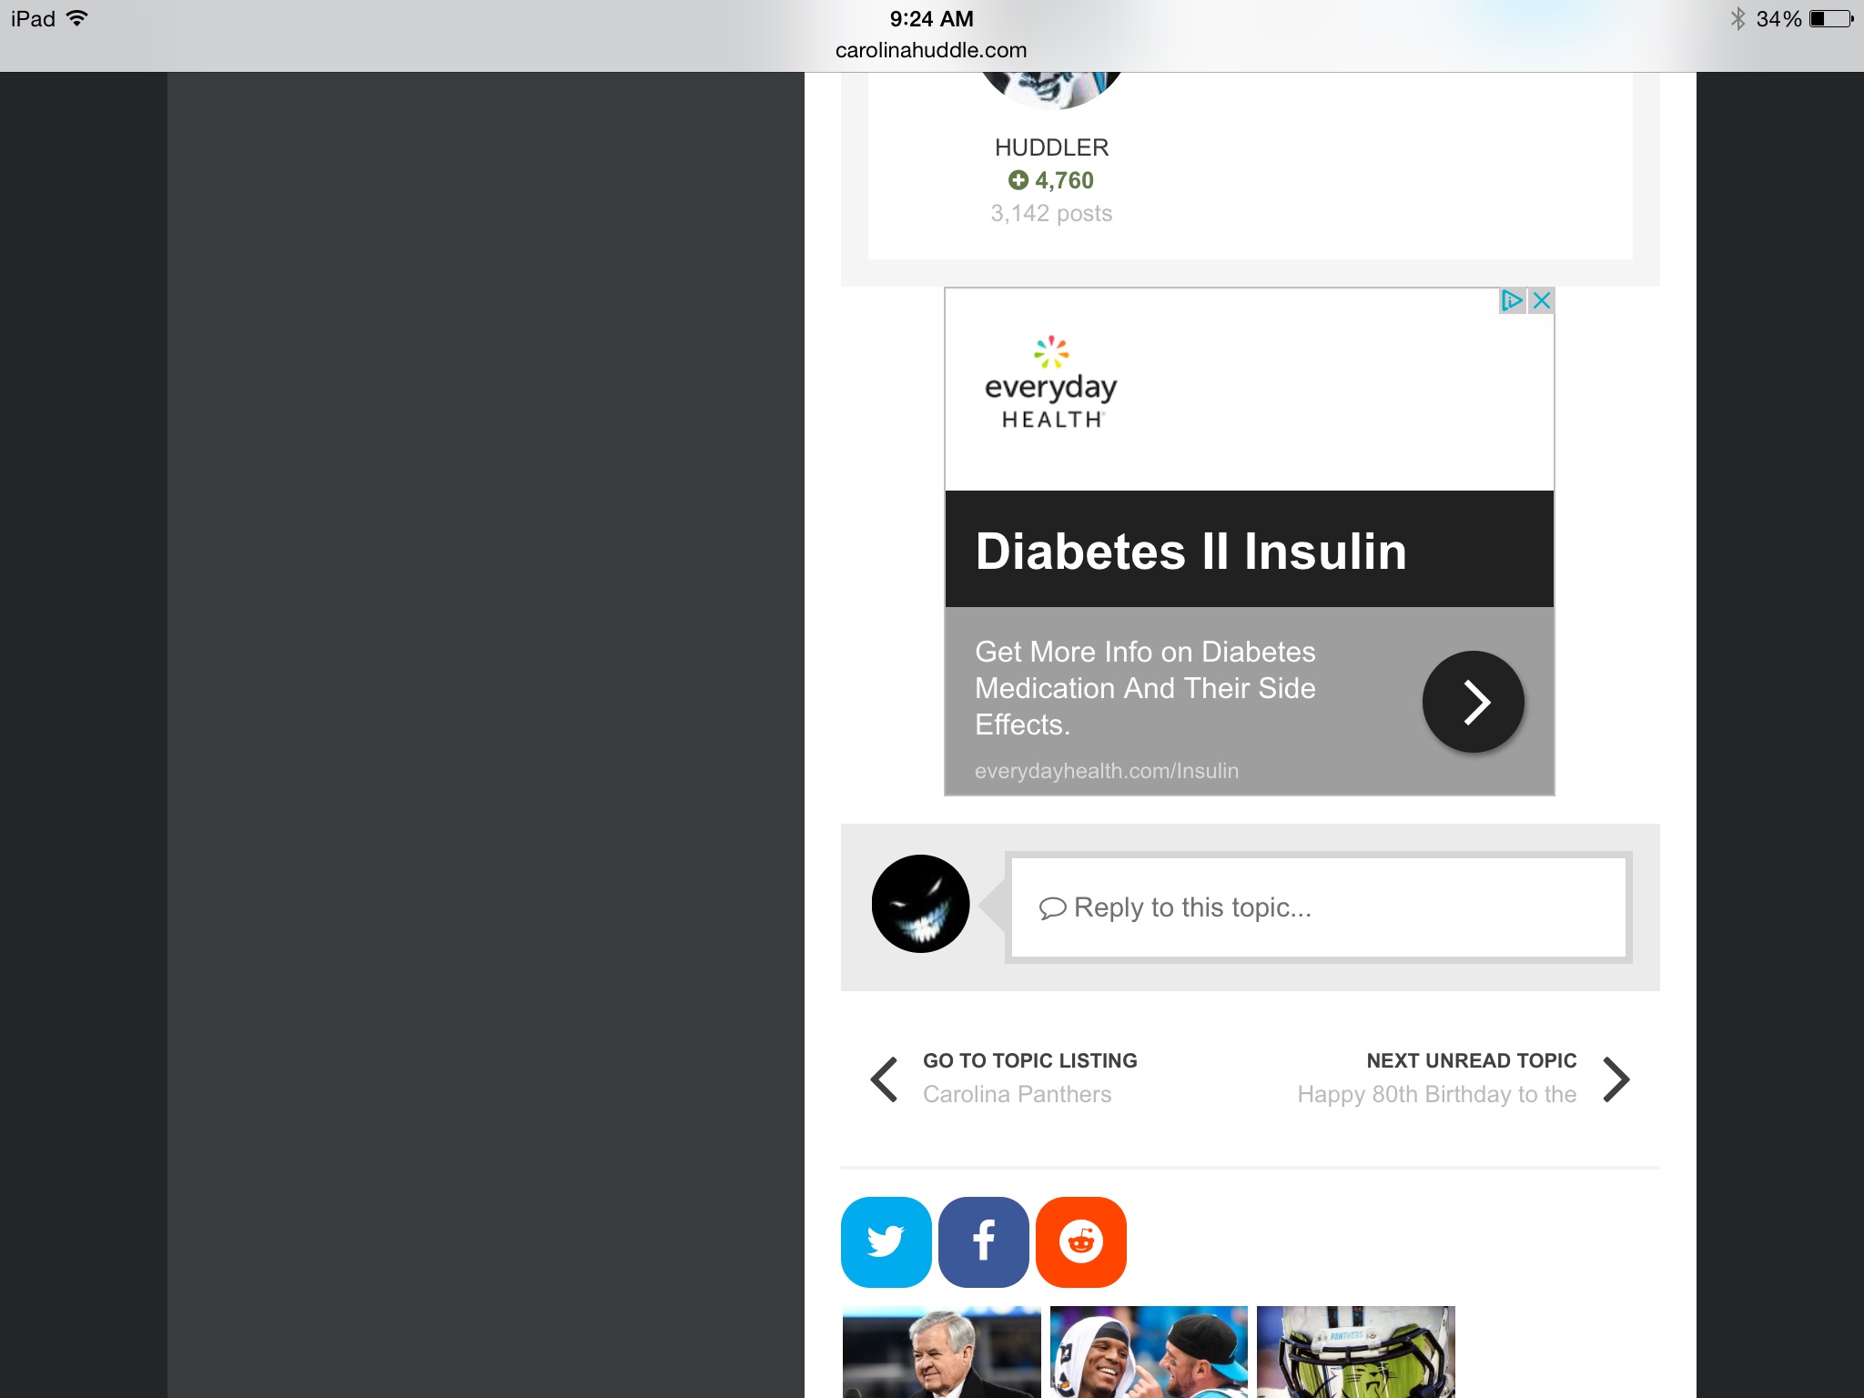Tap the carolinahuddle.com address bar
Viewport: 1864px width, 1398px height.
[931, 50]
